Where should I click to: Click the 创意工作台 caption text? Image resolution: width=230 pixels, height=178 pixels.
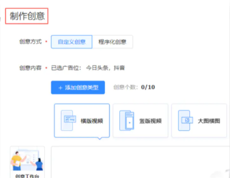coord(27,176)
